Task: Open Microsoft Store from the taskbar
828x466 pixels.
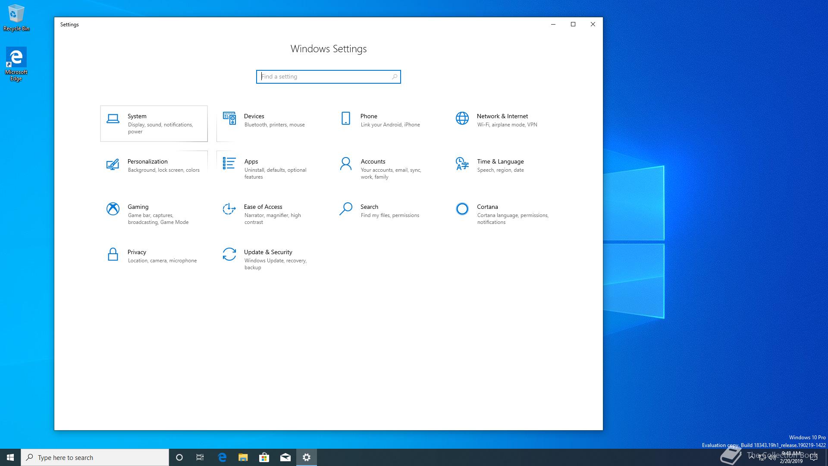Action: click(264, 457)
